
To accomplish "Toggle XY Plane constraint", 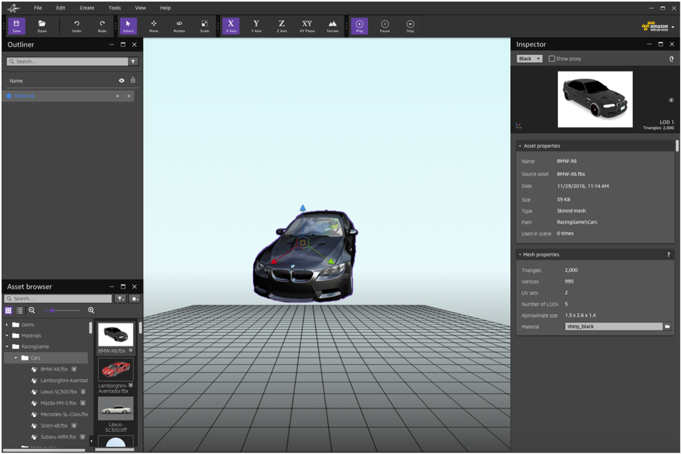I will (307, 26).
